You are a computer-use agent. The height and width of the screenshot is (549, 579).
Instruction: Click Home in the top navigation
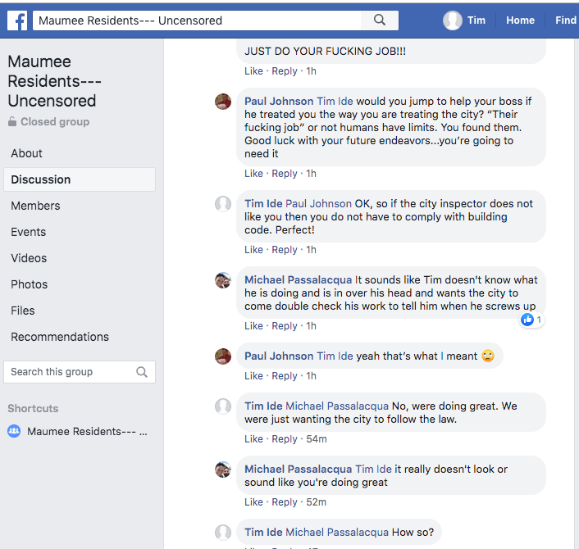(x=520, y=20)
